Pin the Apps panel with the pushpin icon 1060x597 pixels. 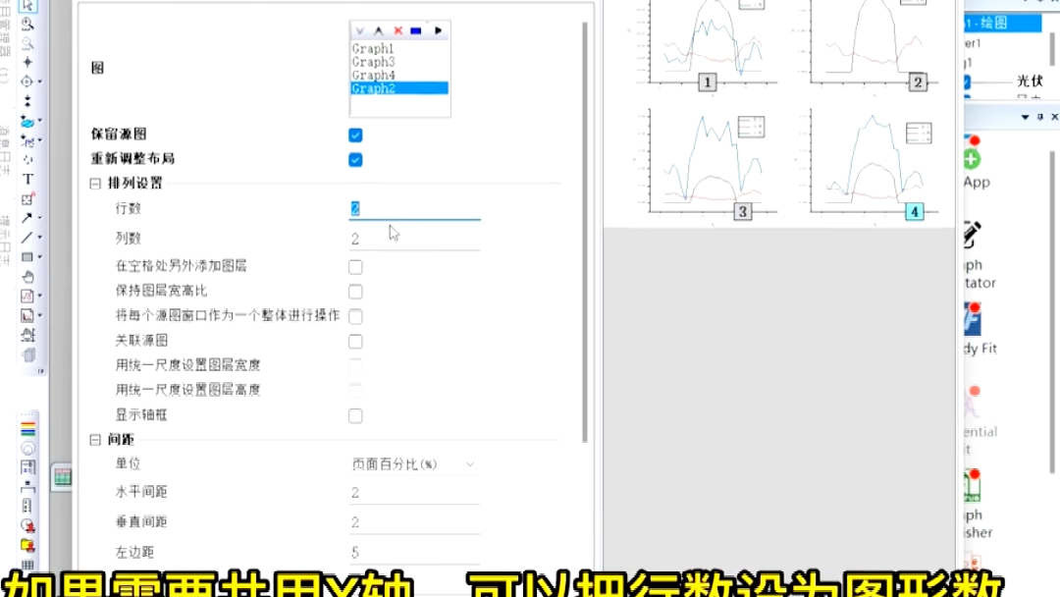(x=1042, y=117)
